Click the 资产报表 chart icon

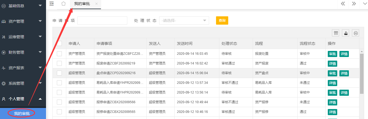4,68
